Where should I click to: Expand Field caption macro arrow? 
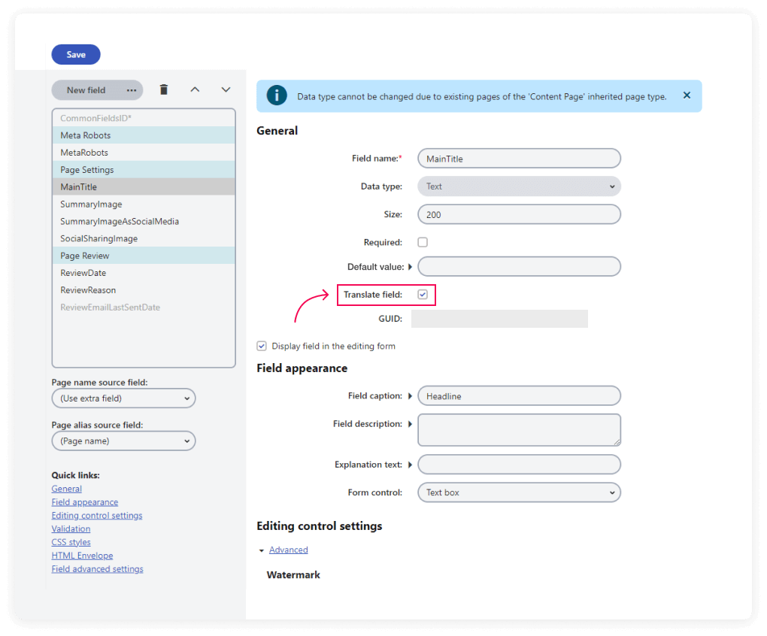[x=411, y=396]
